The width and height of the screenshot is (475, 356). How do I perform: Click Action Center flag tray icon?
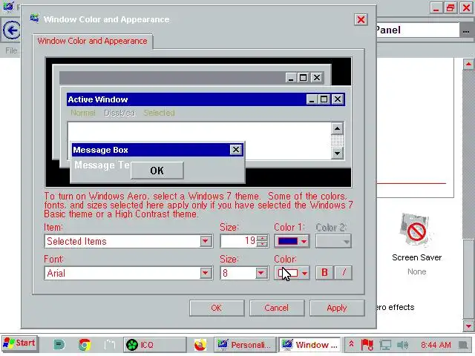click(367, 344)
